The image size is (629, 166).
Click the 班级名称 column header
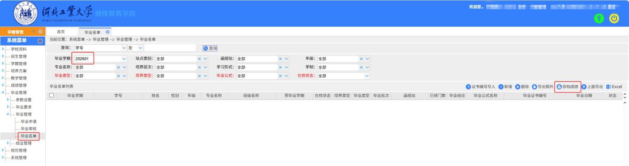[251, 96]
